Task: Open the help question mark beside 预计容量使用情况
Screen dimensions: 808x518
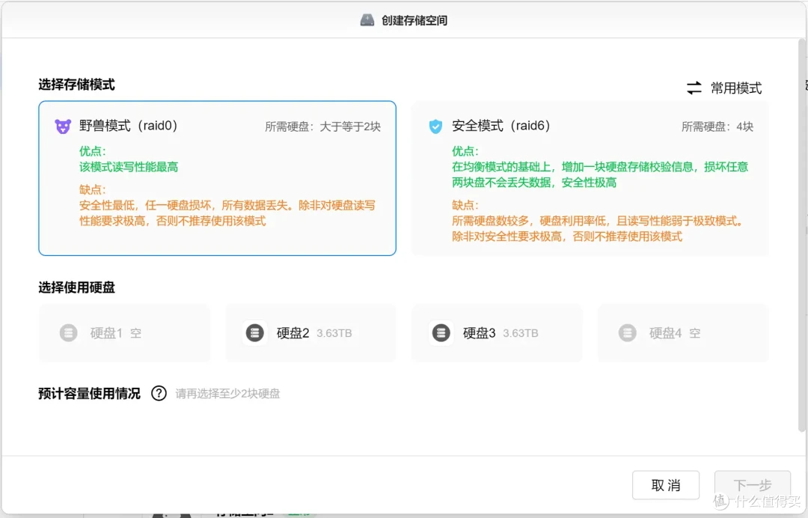Action: [x=159, y=393]
